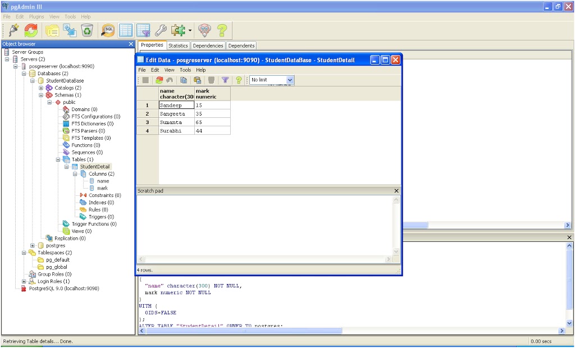The height and width of the screenshot is (348, 575).
Task: Select the Sequences (0) tree item
Action: coord(87,152)
